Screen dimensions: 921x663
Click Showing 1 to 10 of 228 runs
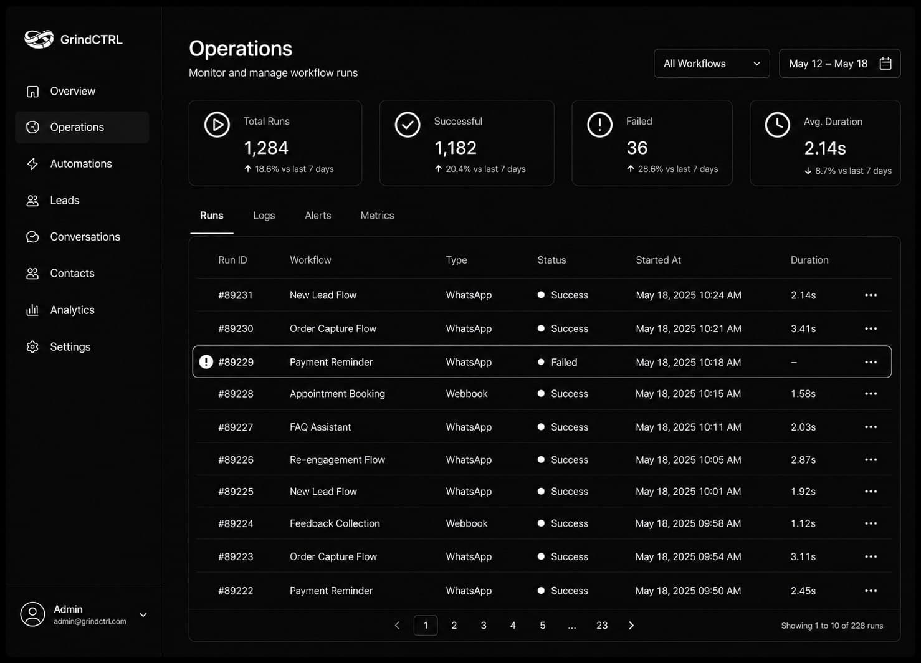point(832,626)
